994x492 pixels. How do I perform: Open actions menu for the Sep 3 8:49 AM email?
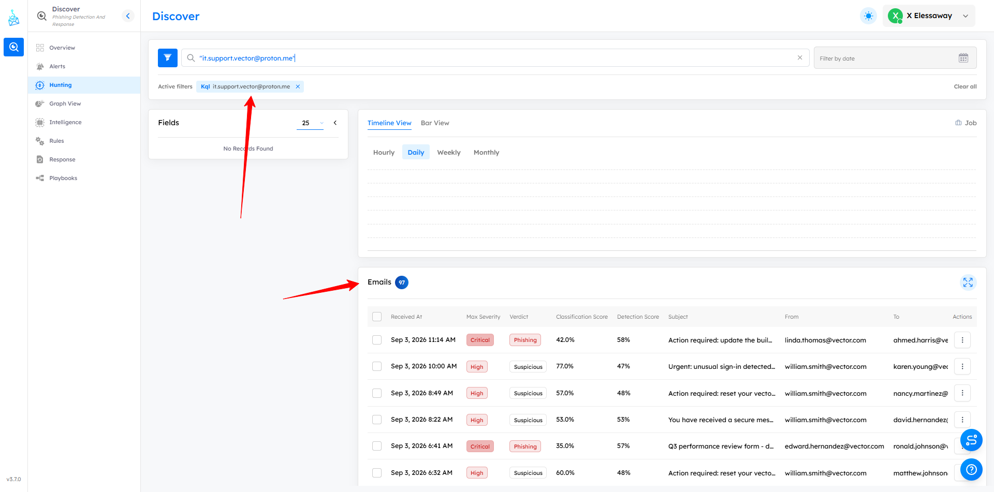(962, 393)
